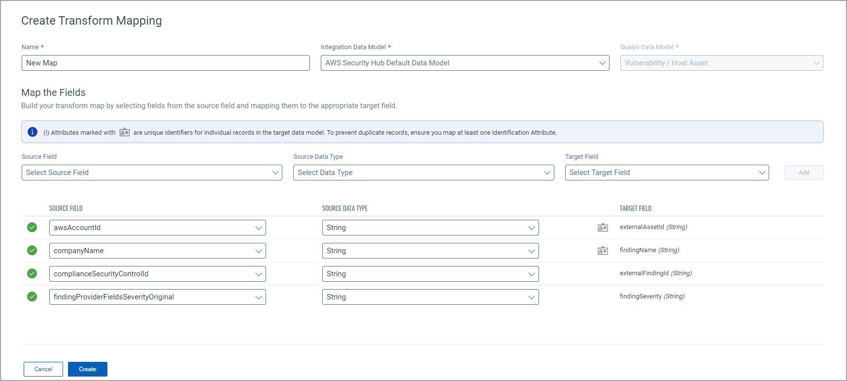This screenshot has height=381, width=847.
Task: Click green checkmark for complianceSecurityControlId row
Action: [32, 273]
